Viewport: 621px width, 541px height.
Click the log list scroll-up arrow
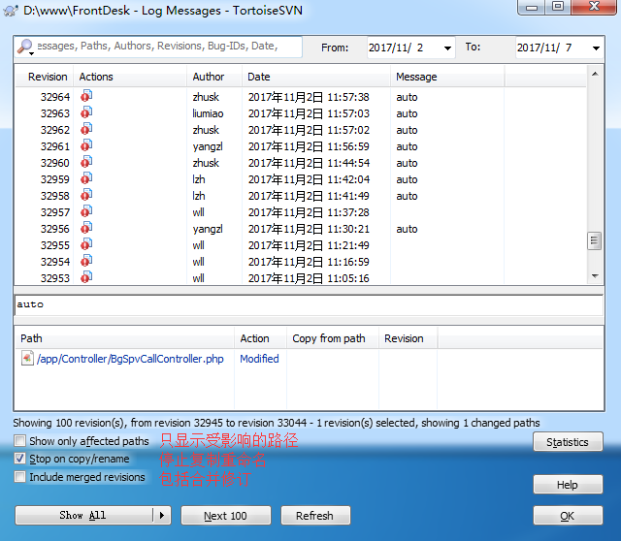[x=595, y=74]
